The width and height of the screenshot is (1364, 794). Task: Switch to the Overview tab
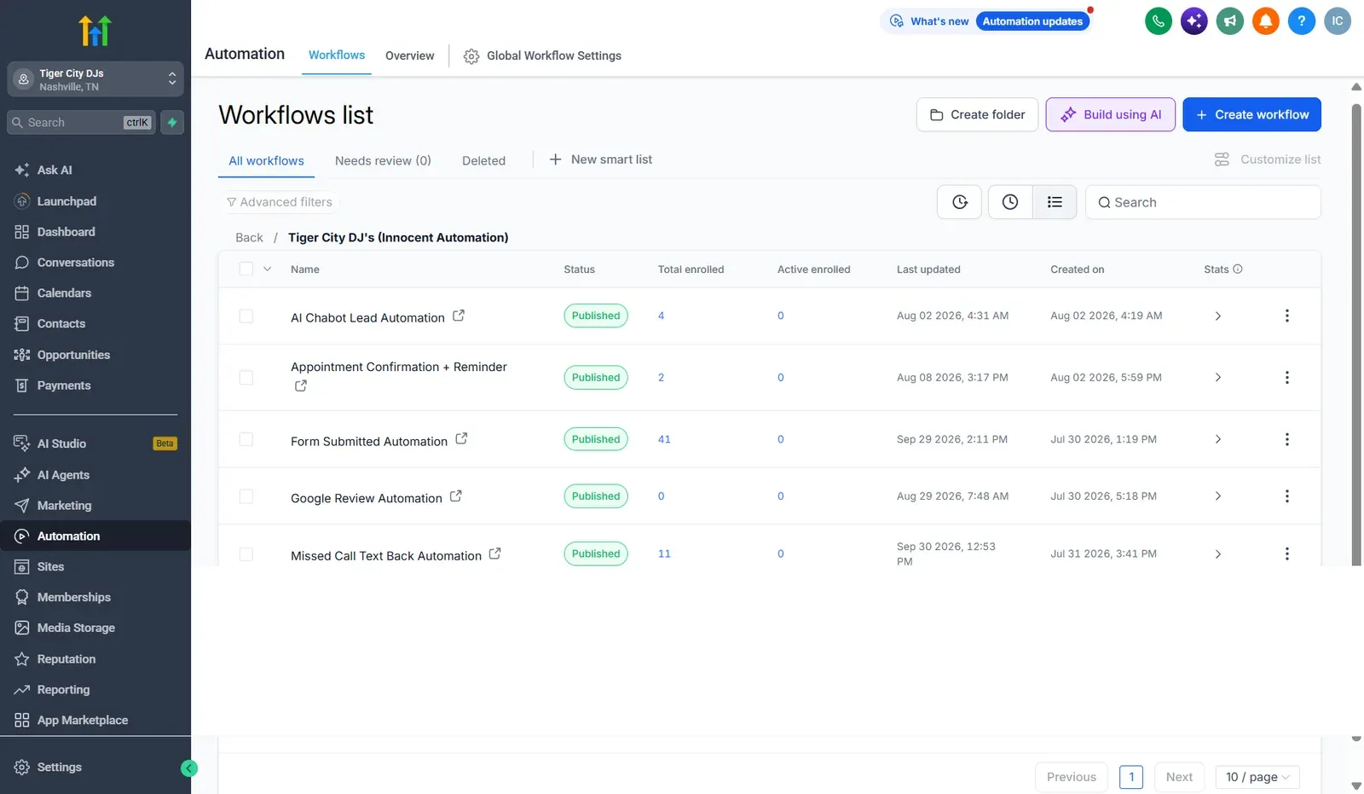click(x=409, y=56)
